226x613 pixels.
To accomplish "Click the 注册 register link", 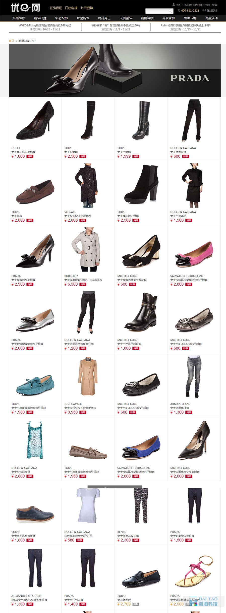I will [x=207, y=5].
